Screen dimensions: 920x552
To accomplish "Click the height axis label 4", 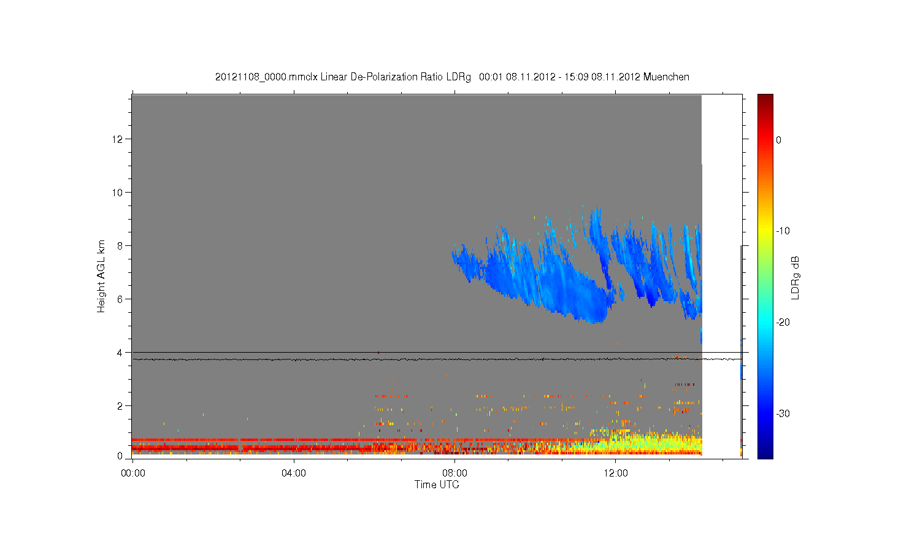I will click(x=120, y=353).
